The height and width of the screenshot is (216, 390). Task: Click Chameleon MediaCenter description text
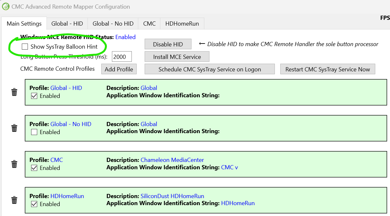(x=172, y=160)
